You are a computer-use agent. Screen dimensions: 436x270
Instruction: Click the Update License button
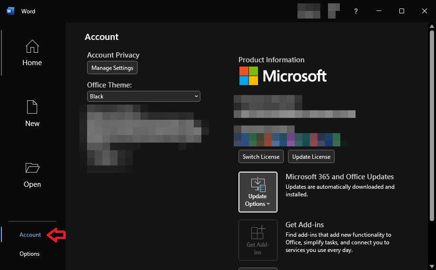[311, 157]
